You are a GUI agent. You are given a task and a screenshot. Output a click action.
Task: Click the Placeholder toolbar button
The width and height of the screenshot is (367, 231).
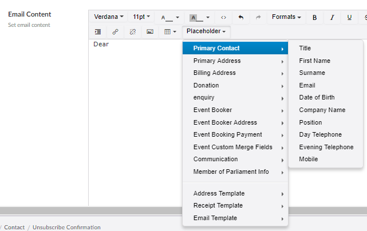pyautogui.click(x=208, y=31)
